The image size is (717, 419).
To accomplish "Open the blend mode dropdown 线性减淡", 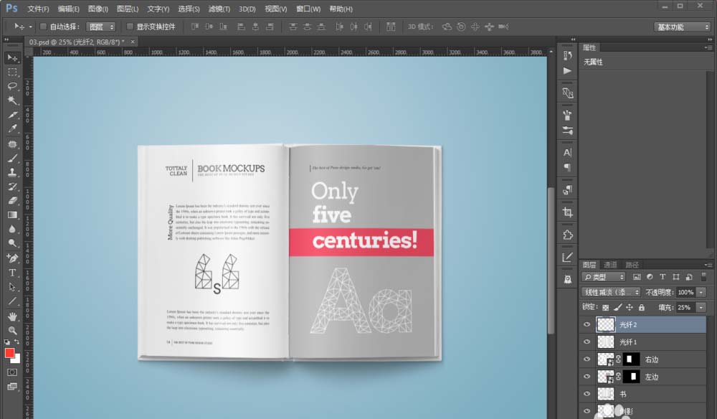I will pyautogui.click(x=610, y=293).
